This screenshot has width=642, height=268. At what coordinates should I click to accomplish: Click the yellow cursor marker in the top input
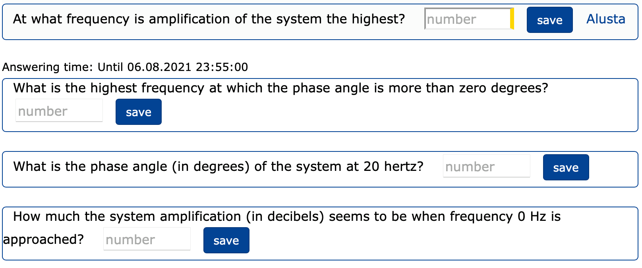click(512, 19)
